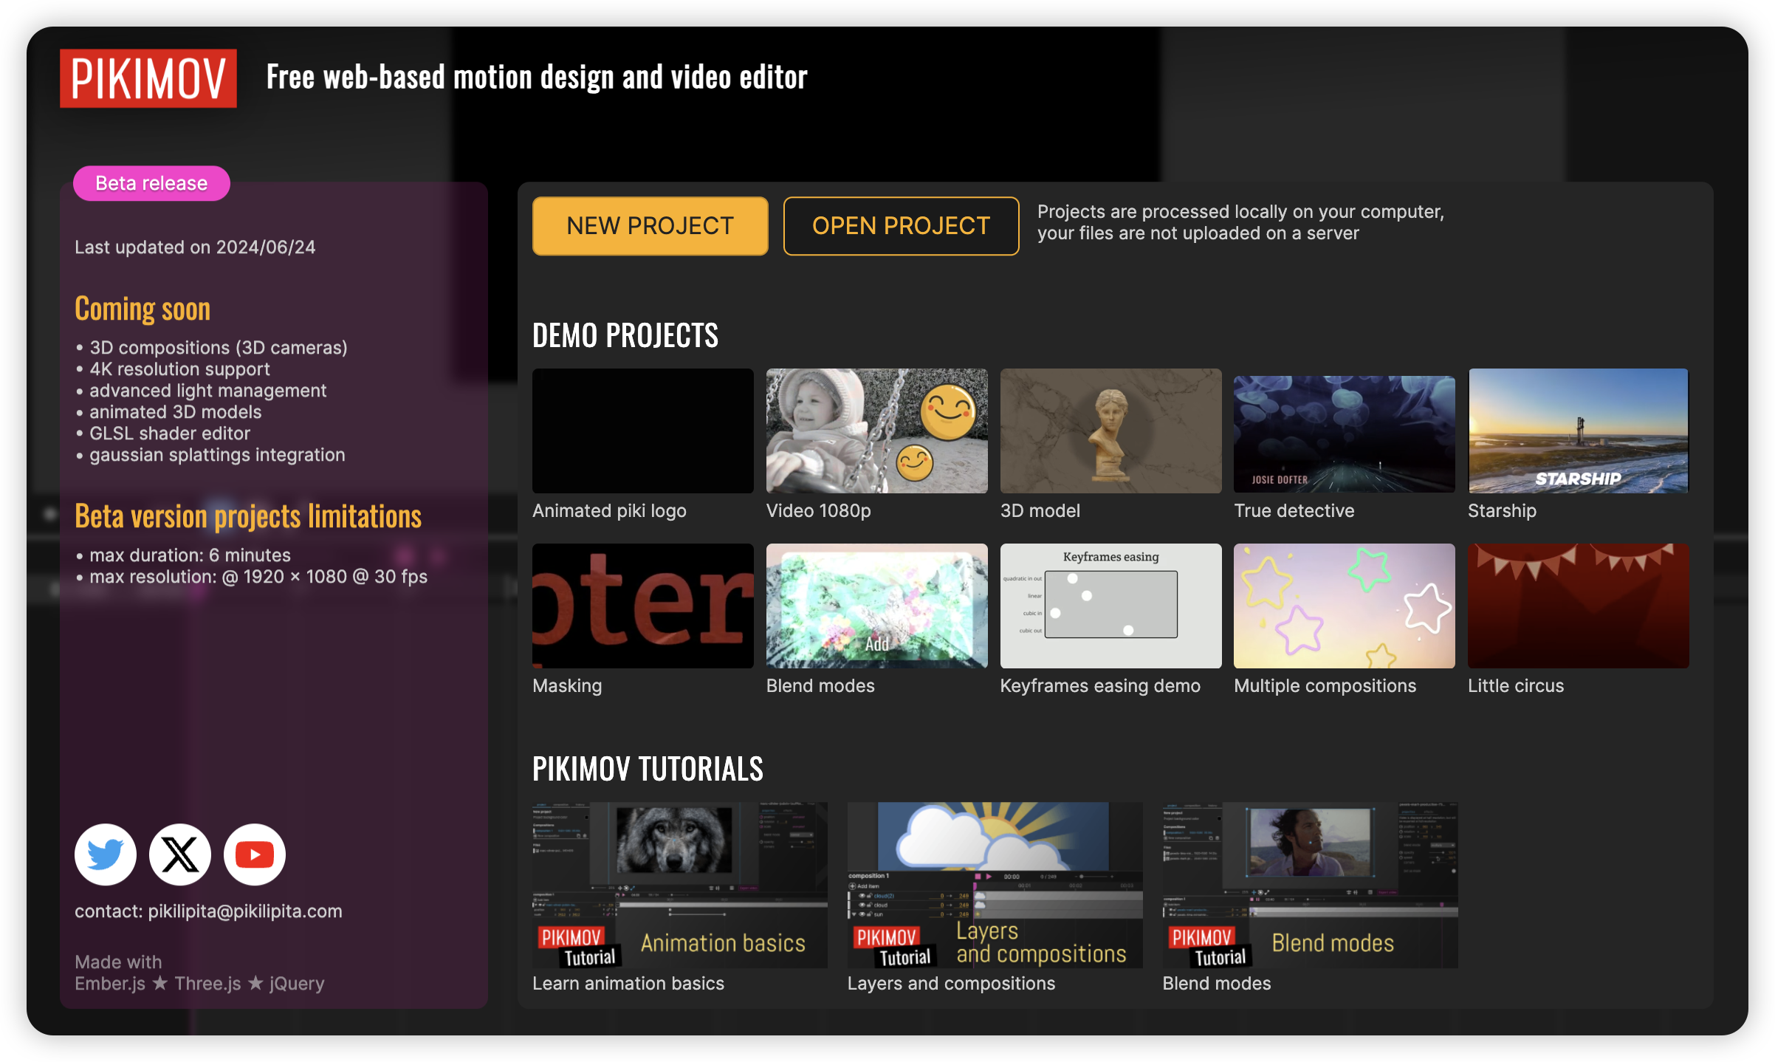Launch the Little circus demo project
Image resolution: width=1775 pixels, height=1062 pixels.
(x=1578, y=606)
